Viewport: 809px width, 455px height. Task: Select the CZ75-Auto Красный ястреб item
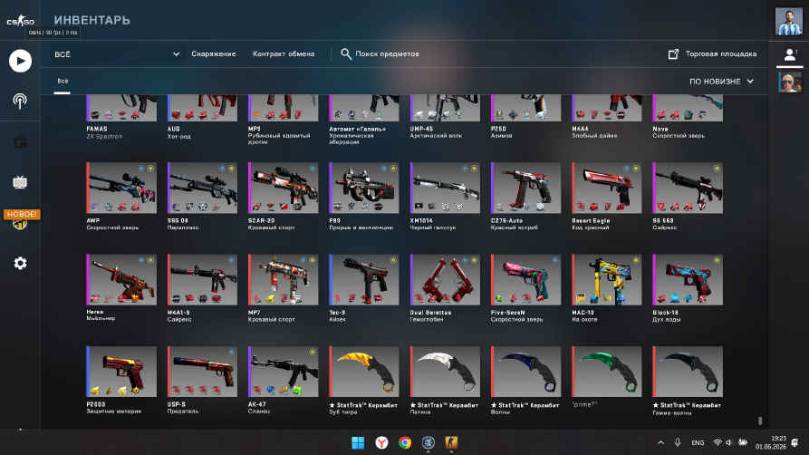525,188
